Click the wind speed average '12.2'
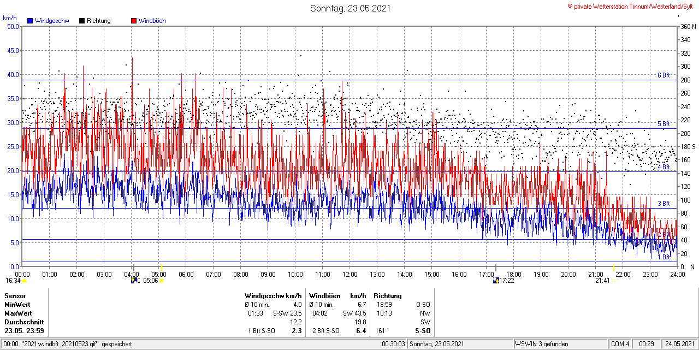Viewport: 699px width, 350px height. tap(296, 322)
